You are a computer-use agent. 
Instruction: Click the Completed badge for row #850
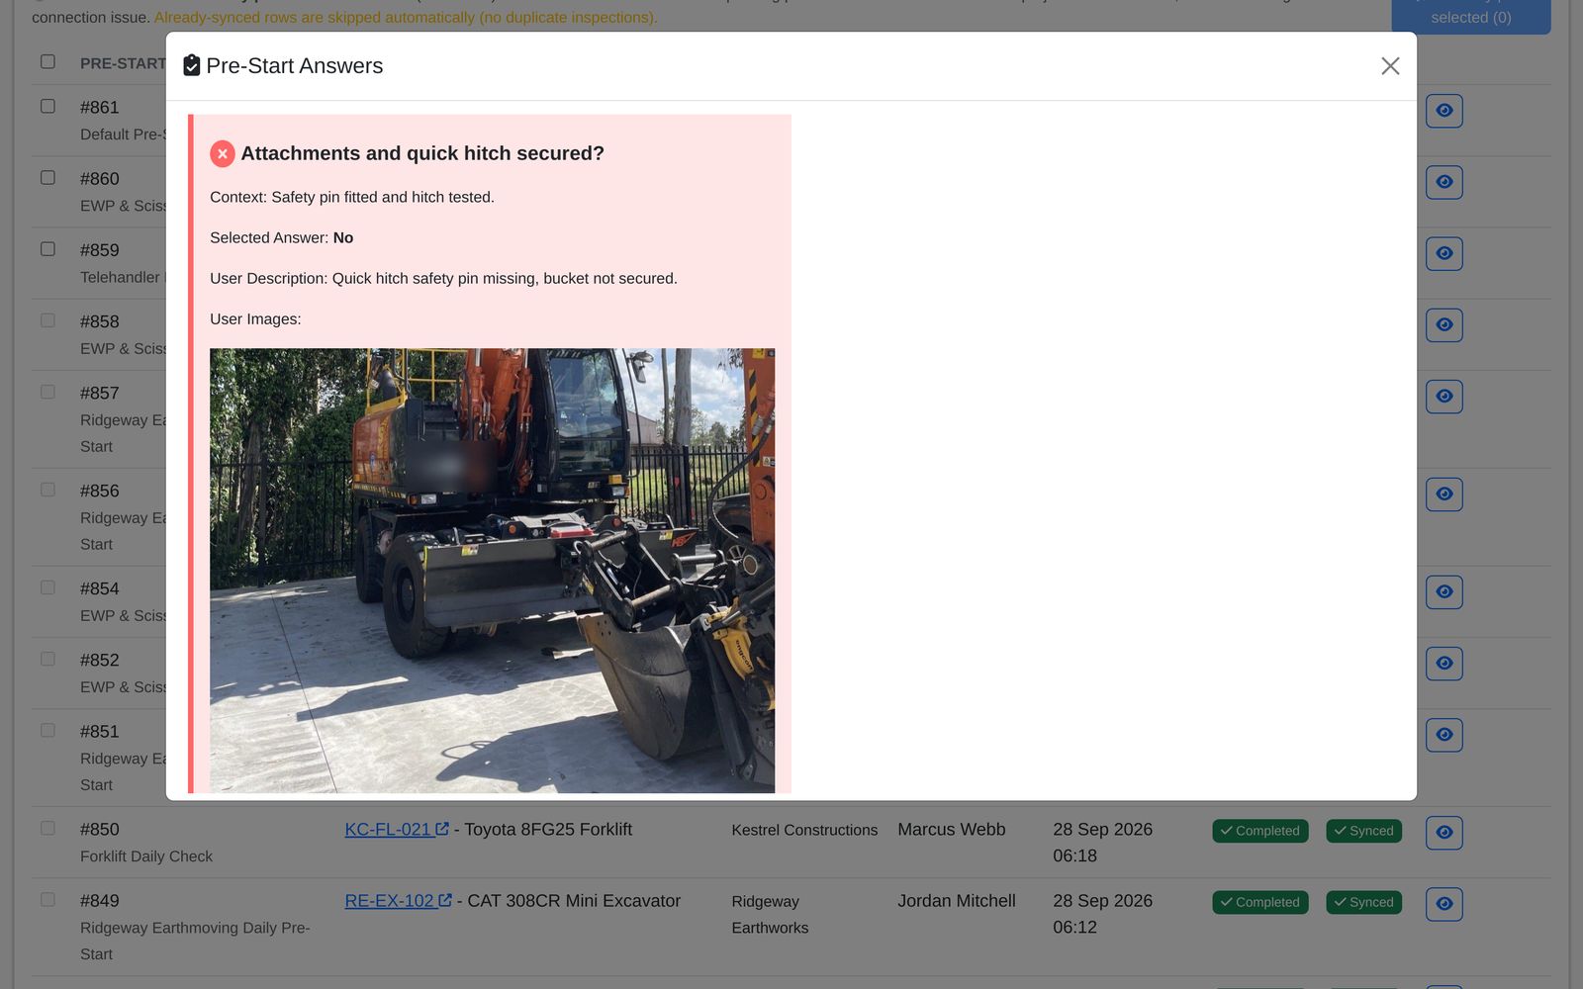[1260, 831]
